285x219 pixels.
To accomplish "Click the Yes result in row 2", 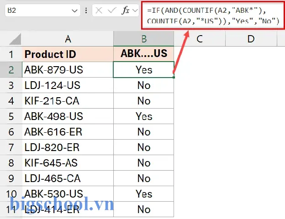I will (x=144, y=70).
